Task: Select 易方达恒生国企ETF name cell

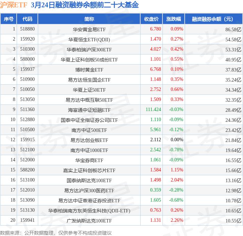Action: tap(89, 80)
